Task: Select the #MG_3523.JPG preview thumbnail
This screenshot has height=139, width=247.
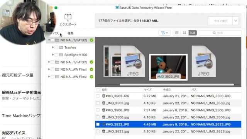Action: (168, 67)
